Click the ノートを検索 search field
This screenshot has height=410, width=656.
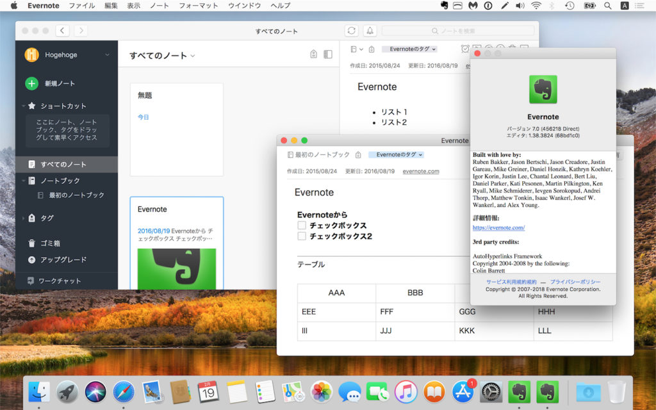(458, 31)
